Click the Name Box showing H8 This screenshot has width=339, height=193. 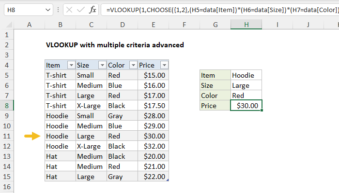22,10
